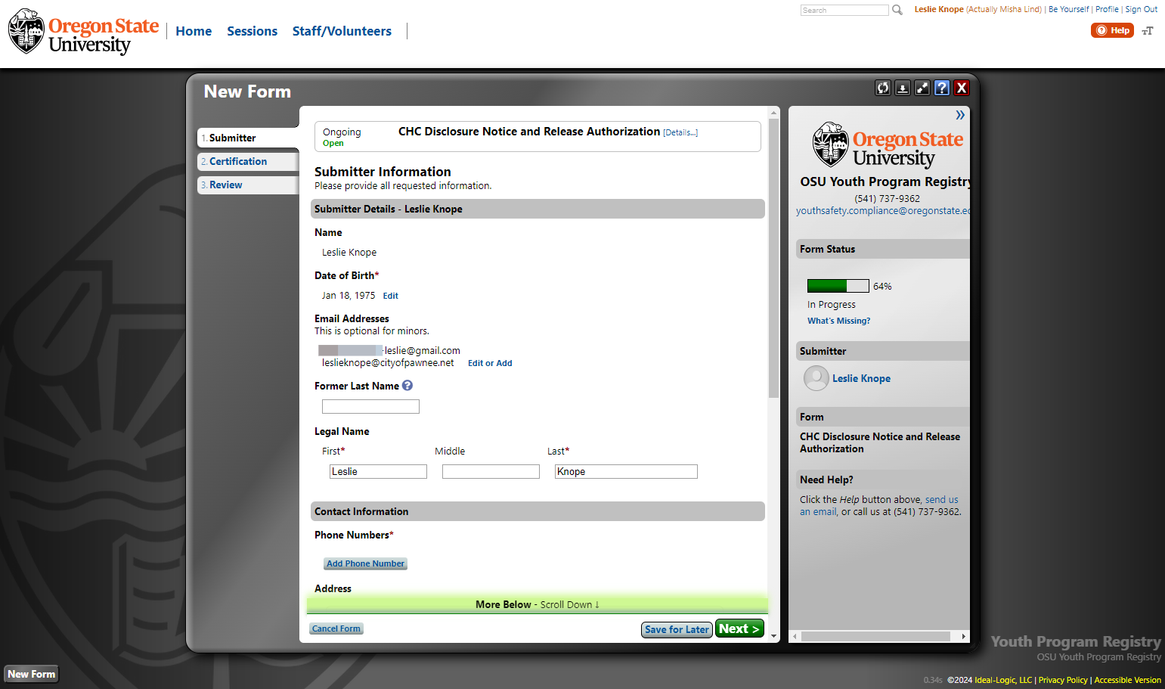Open the orange Help button
Image resolution: width=1165 pixels, height=689 pixels.
point(1112,30)
